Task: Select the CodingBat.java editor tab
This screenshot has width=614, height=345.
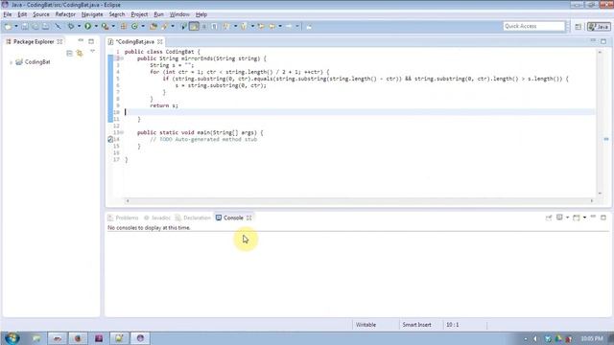Action: 135,41
